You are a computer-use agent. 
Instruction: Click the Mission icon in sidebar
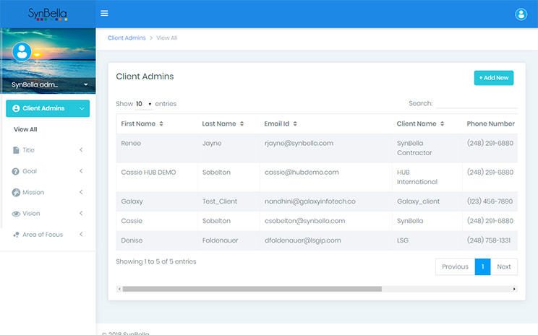point(16,193)
